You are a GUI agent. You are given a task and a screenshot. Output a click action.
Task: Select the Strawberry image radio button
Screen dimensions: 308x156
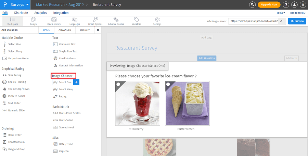(118, 84)
